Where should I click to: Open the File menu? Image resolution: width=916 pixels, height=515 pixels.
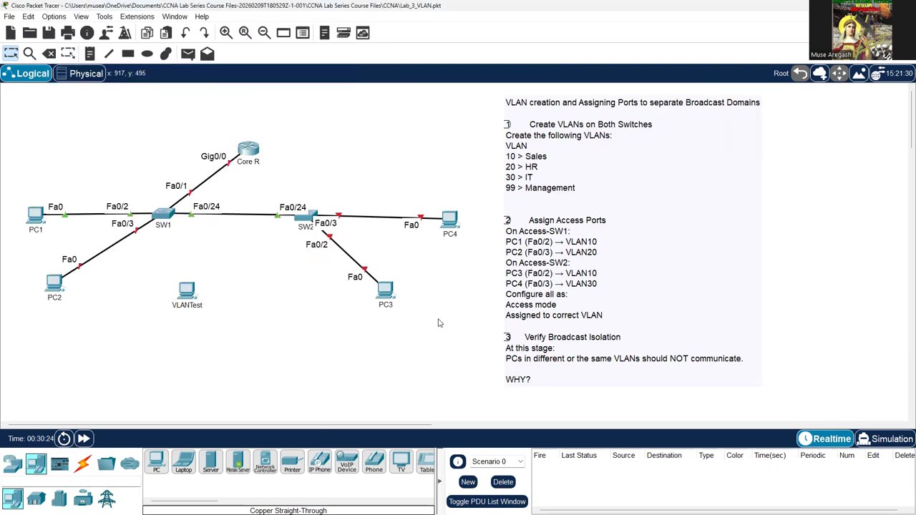9,16
